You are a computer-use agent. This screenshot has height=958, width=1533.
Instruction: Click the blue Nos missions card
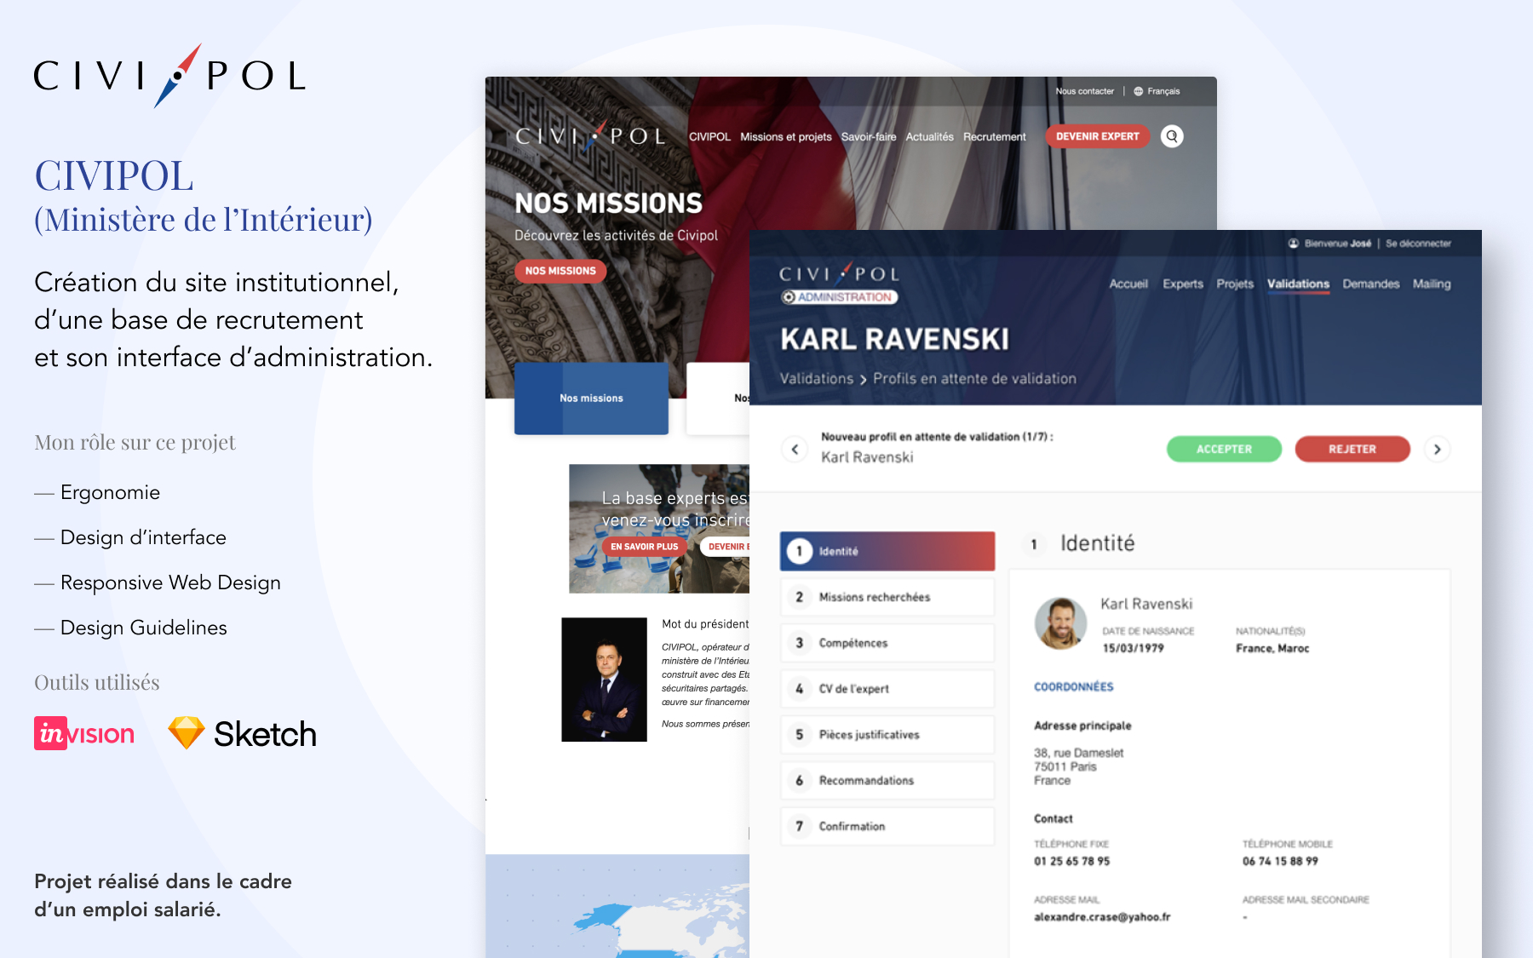click(591, 399)
